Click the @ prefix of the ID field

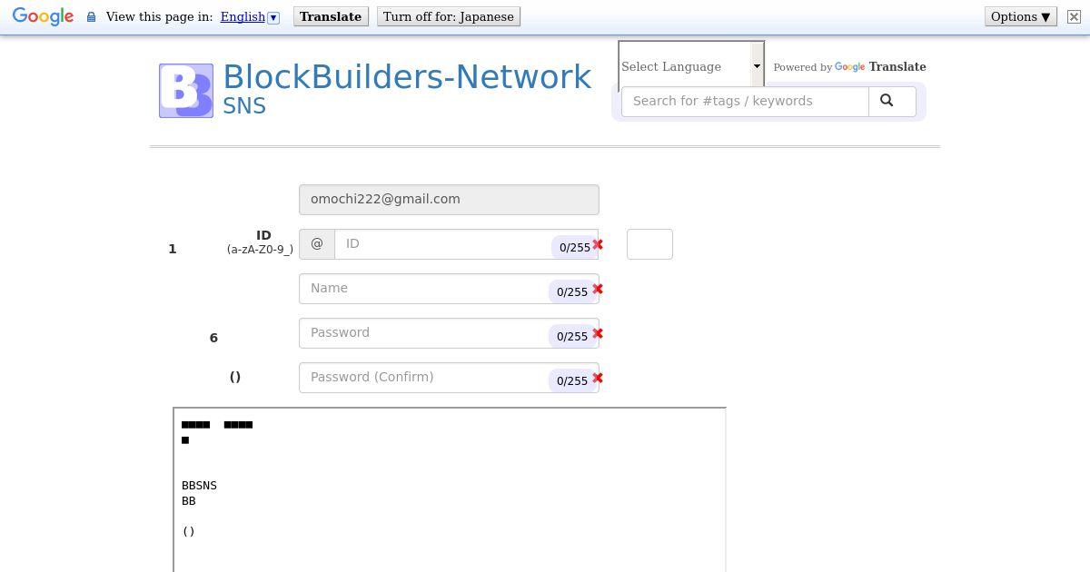(x=317, y=244)
